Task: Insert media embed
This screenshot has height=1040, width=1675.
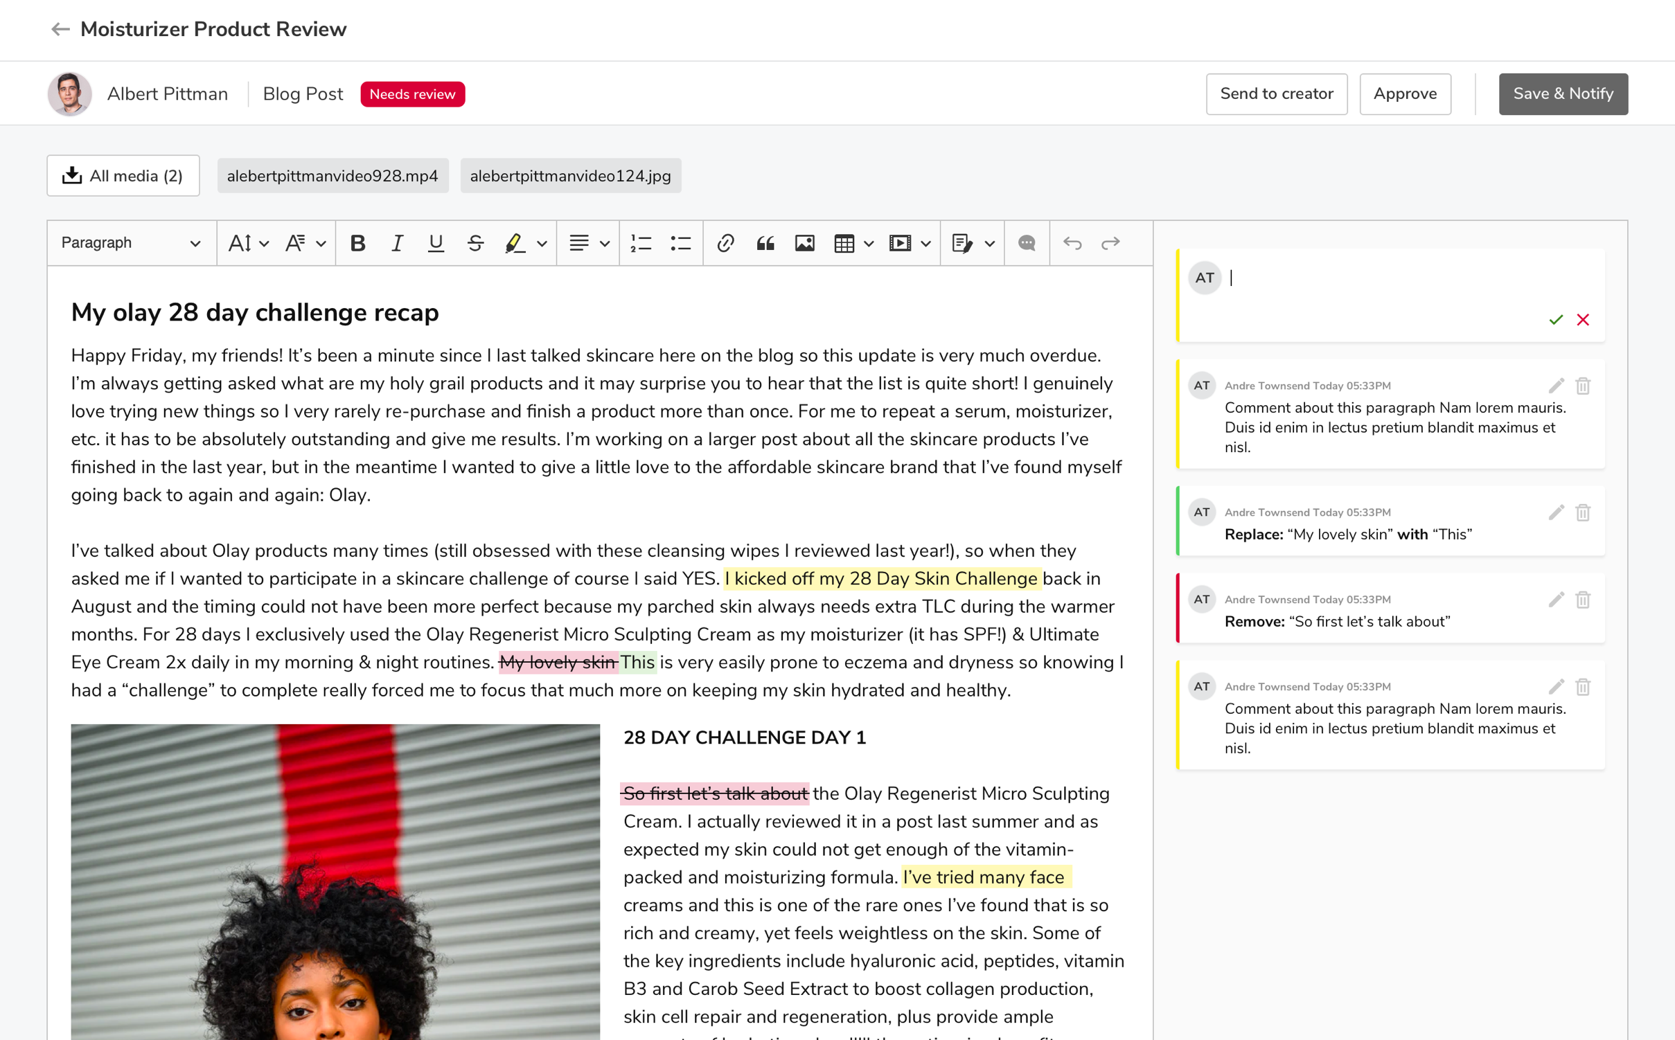Action: pos(900,243)
